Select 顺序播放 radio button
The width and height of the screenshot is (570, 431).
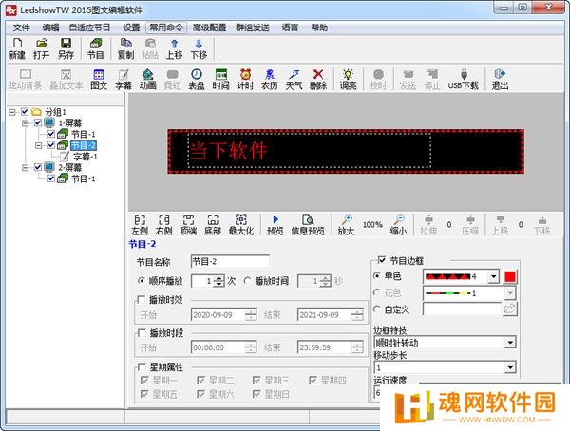(141, 281)
